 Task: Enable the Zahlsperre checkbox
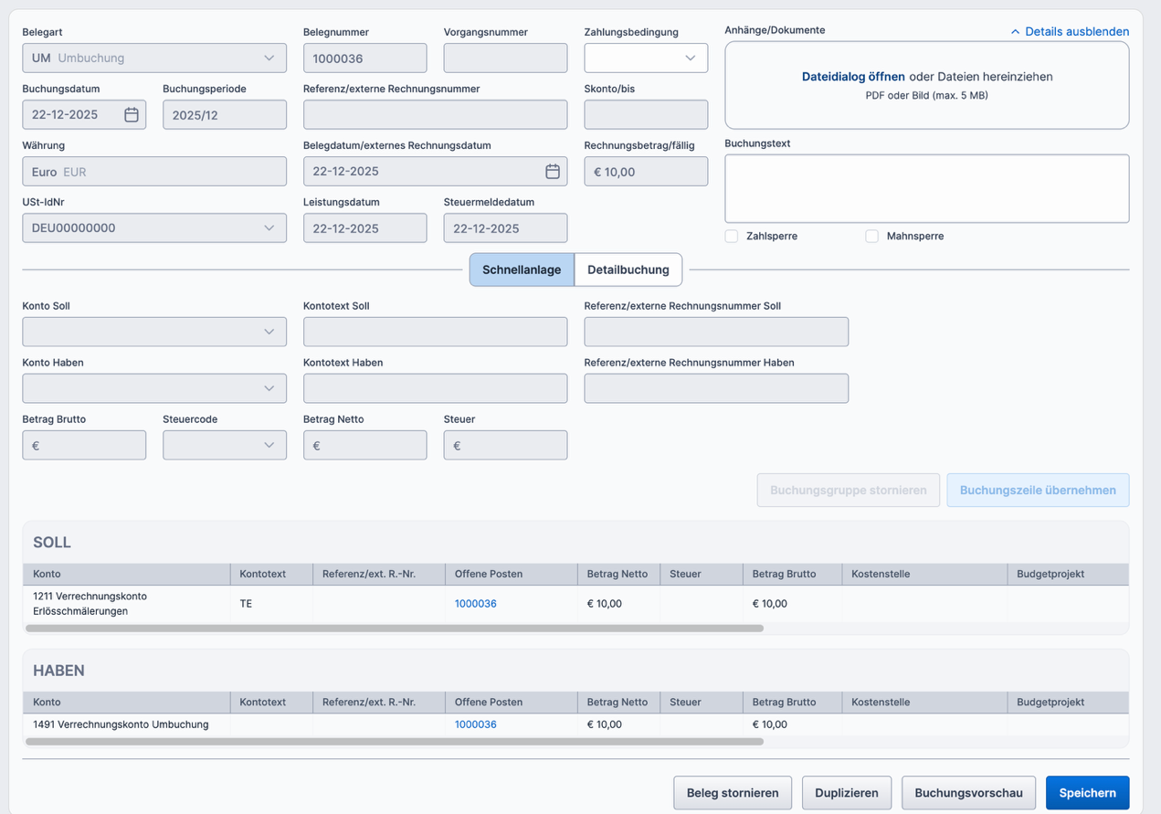732,237
